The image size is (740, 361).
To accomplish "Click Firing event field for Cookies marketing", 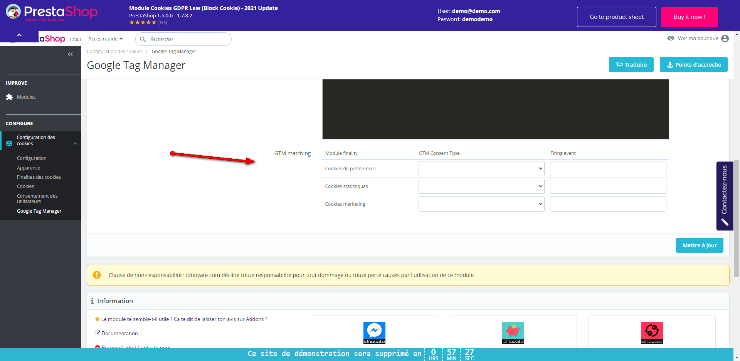I will 608,204.
